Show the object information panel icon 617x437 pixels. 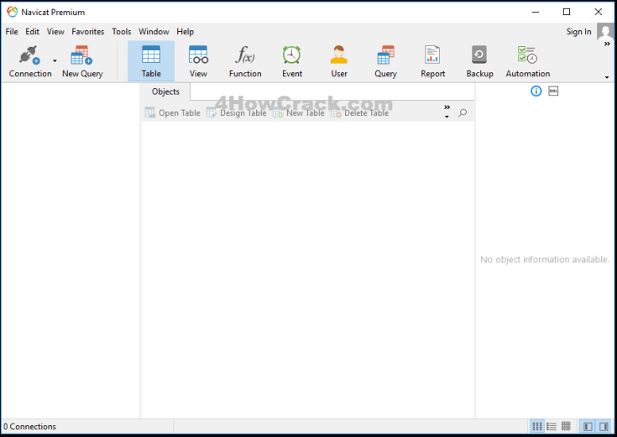(x=536, y=91)
